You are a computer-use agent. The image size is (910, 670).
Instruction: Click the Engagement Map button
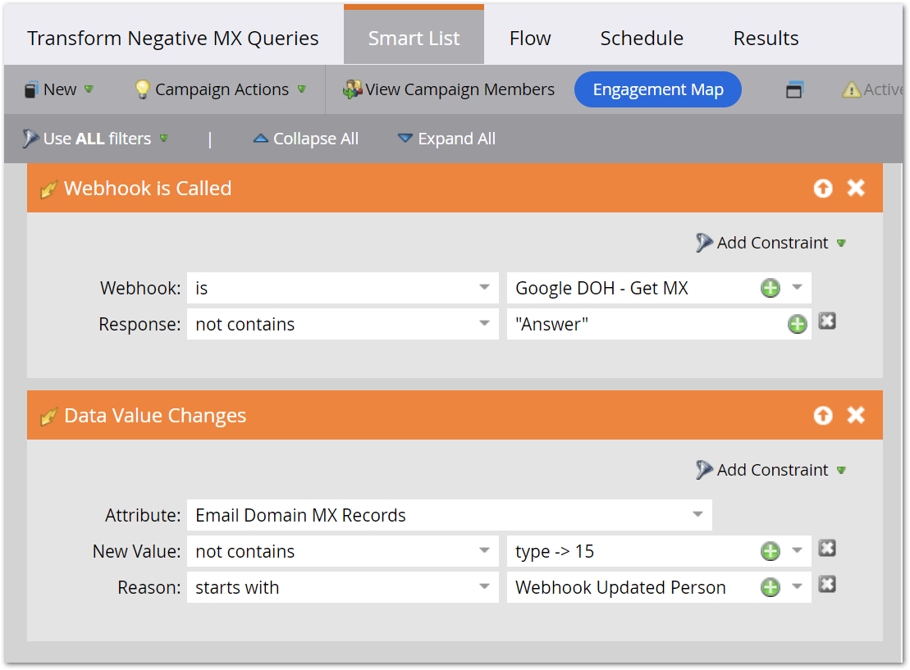click(658, 90)
